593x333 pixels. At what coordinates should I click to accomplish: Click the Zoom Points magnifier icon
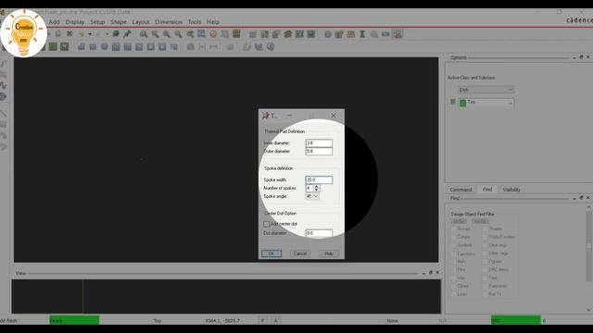pos(144,34)
